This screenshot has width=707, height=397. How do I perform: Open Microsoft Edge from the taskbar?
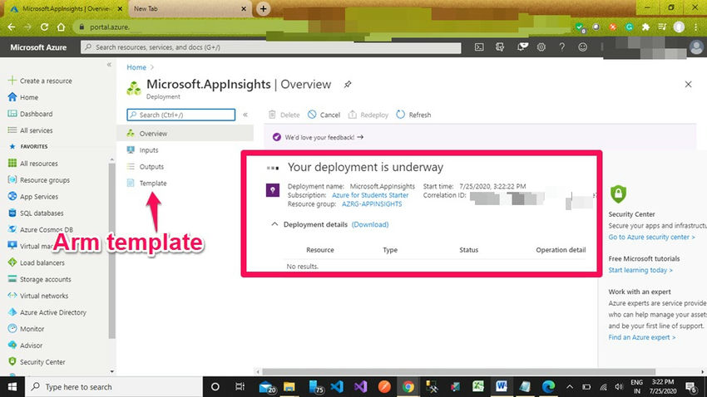[548, 387]
